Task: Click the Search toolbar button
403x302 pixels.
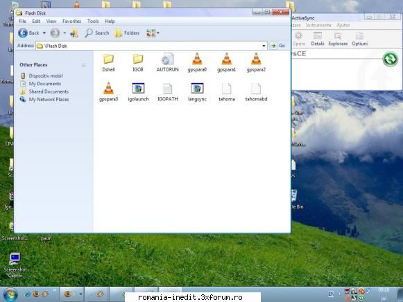Action: (x=97, y=33)
